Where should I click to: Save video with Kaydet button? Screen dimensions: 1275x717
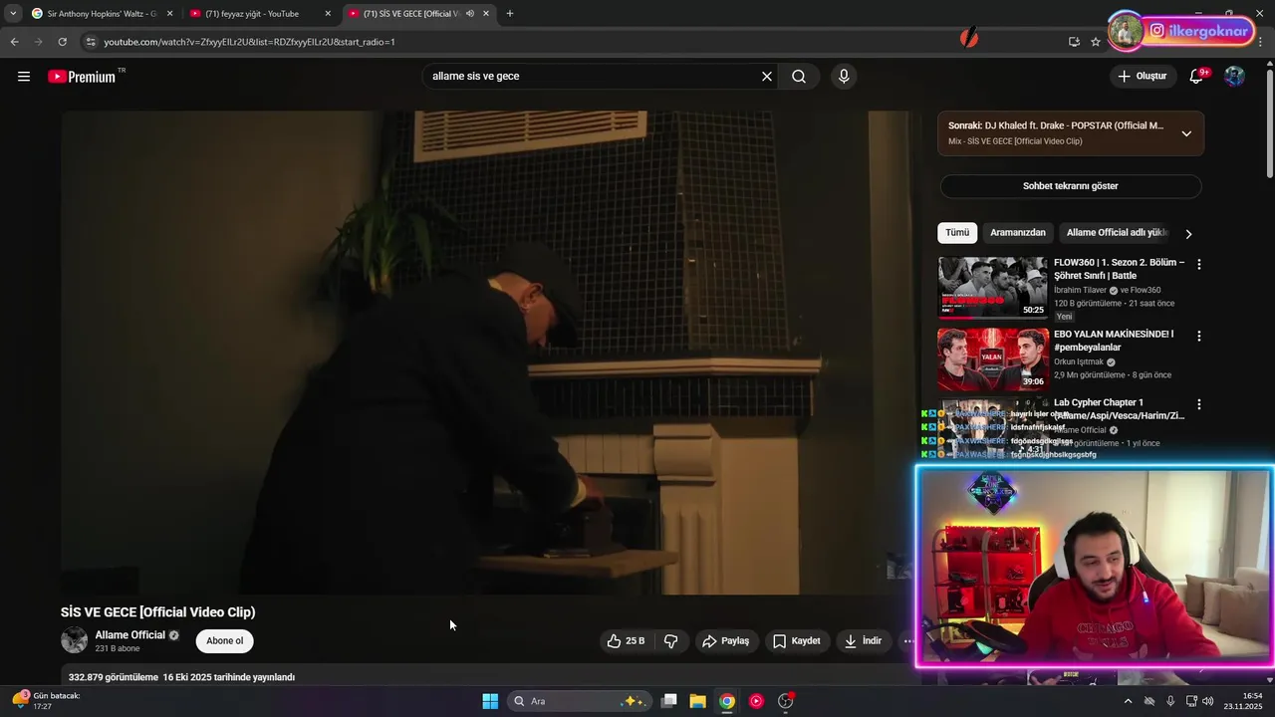[x=797, y=641]
